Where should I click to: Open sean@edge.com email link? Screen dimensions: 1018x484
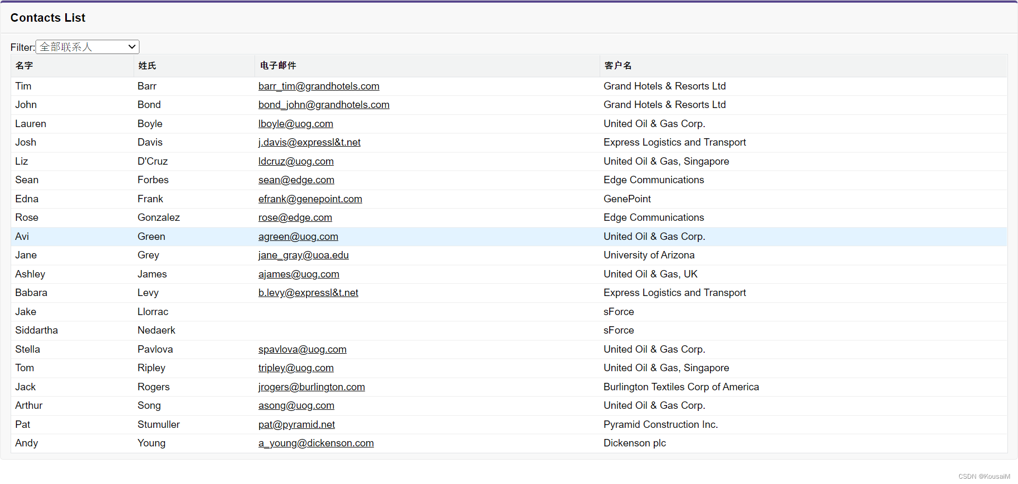[296, 180]
